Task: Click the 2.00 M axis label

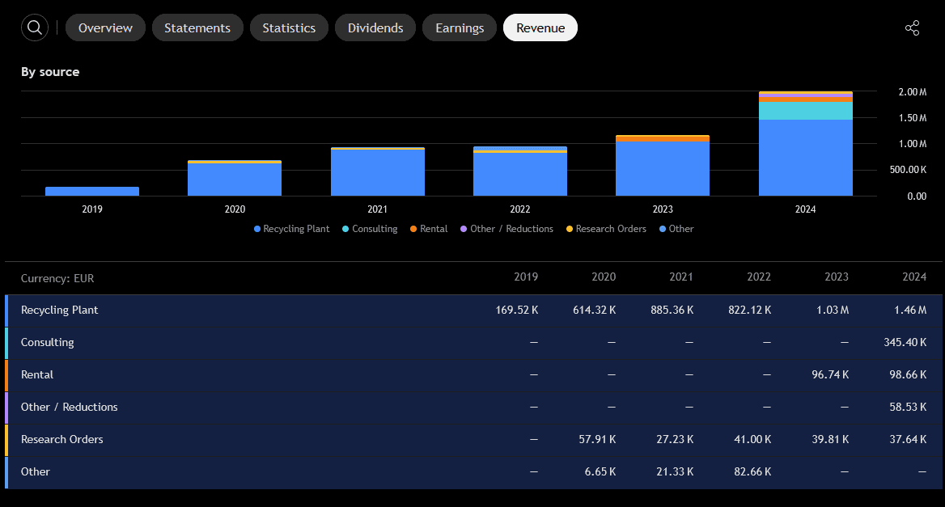Action: pos(913,92)
